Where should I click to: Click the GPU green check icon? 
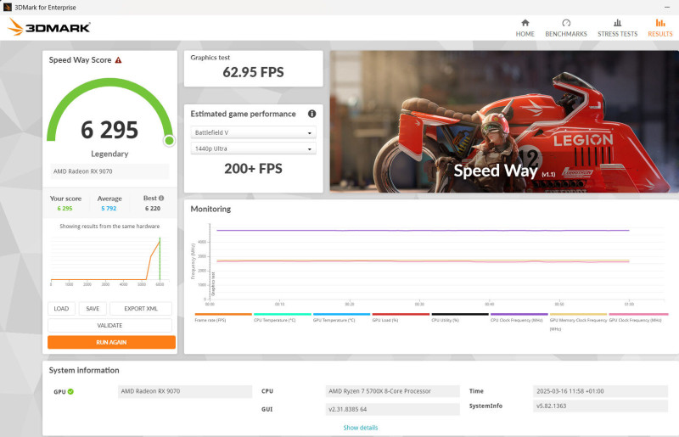click(x=70, y=391)
